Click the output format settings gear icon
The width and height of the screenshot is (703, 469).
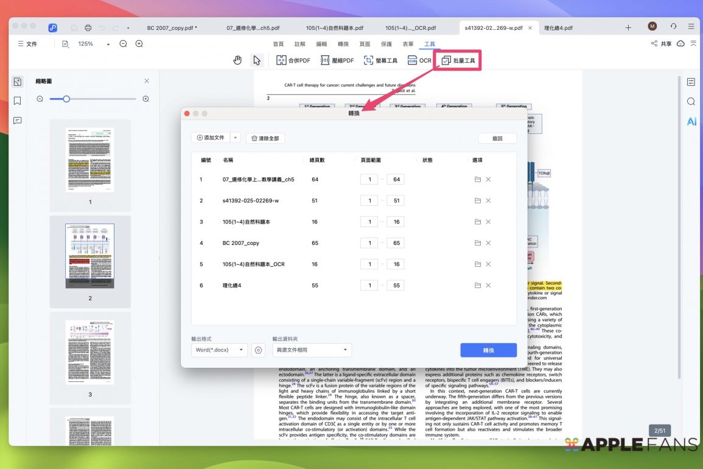[x=259, y=350]
